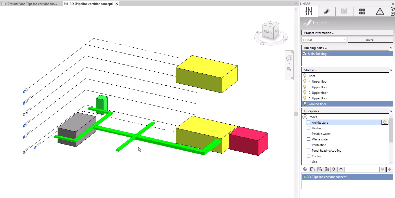Image resolution: width=395 pixels, height=198 pixels.
Task: Enable the Heating discipline checkbox
Action: point(309,128)
